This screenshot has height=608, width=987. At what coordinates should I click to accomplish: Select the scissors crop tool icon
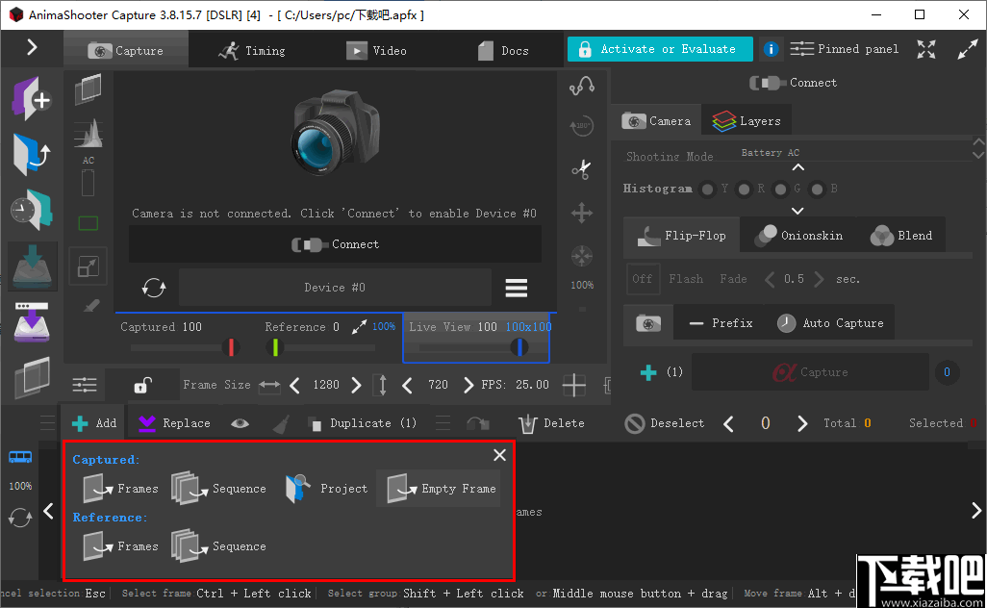coord(582,169)
